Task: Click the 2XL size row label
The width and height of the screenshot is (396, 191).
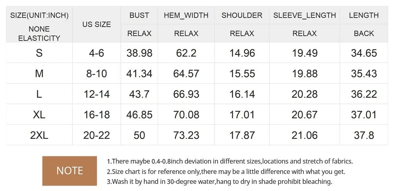Action: tap(39, 135)
